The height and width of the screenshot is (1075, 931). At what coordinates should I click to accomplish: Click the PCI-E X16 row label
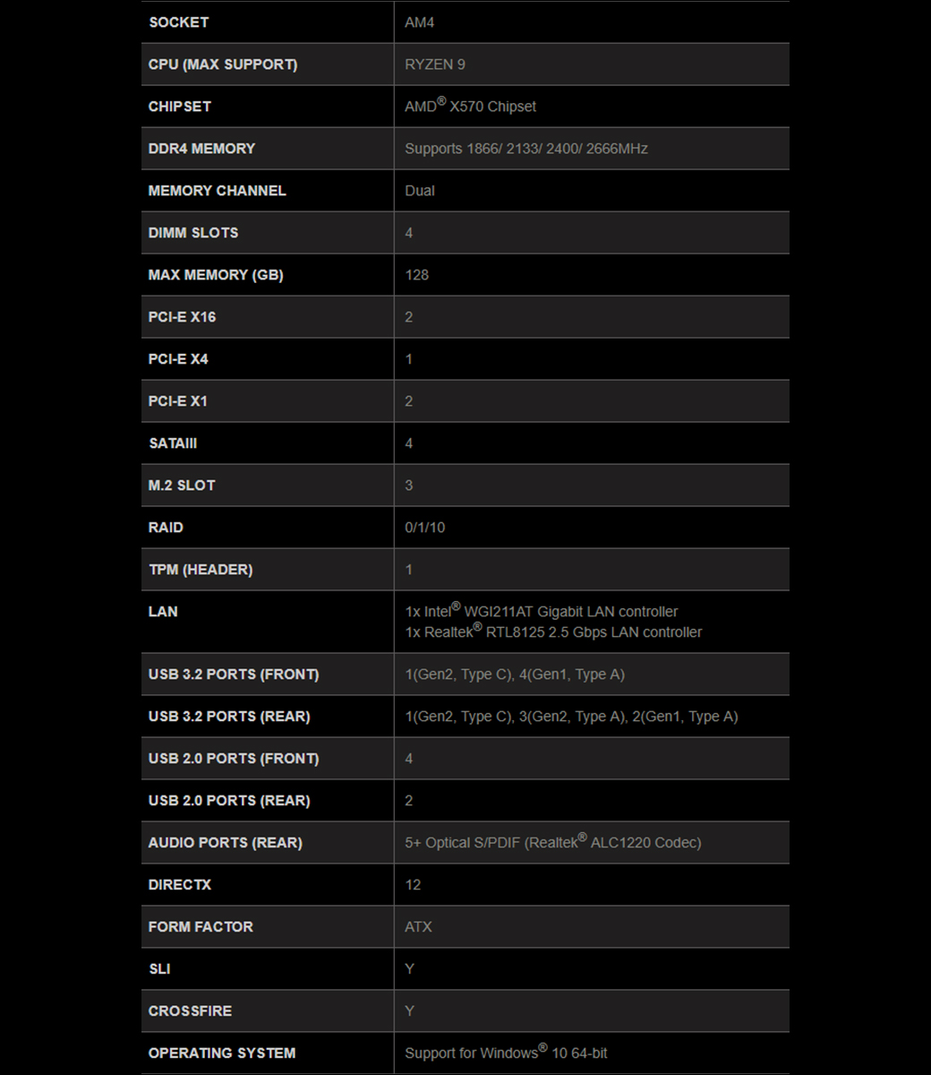point(182,317)
